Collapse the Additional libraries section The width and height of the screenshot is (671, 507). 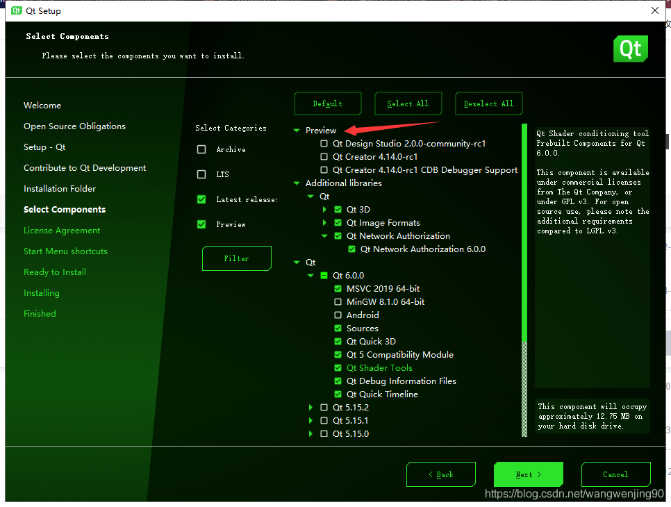pos(296,183)
